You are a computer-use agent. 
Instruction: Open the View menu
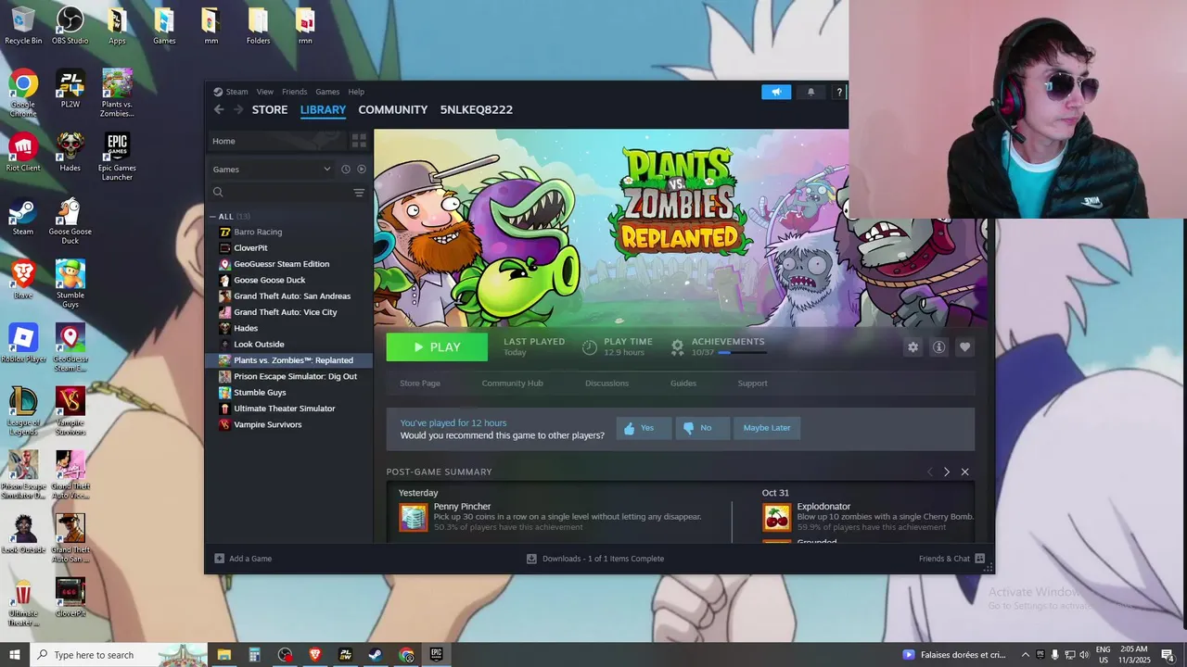tap(265, 92)
